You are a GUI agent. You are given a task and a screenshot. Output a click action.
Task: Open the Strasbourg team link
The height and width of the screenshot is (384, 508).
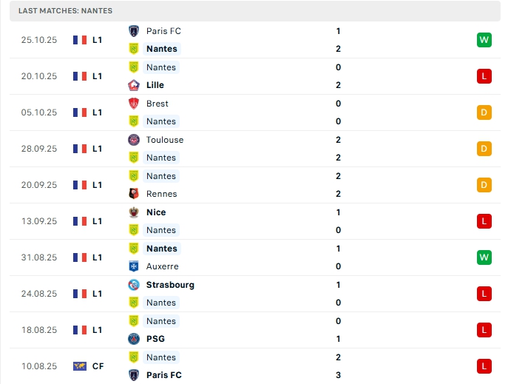(171, 285)
